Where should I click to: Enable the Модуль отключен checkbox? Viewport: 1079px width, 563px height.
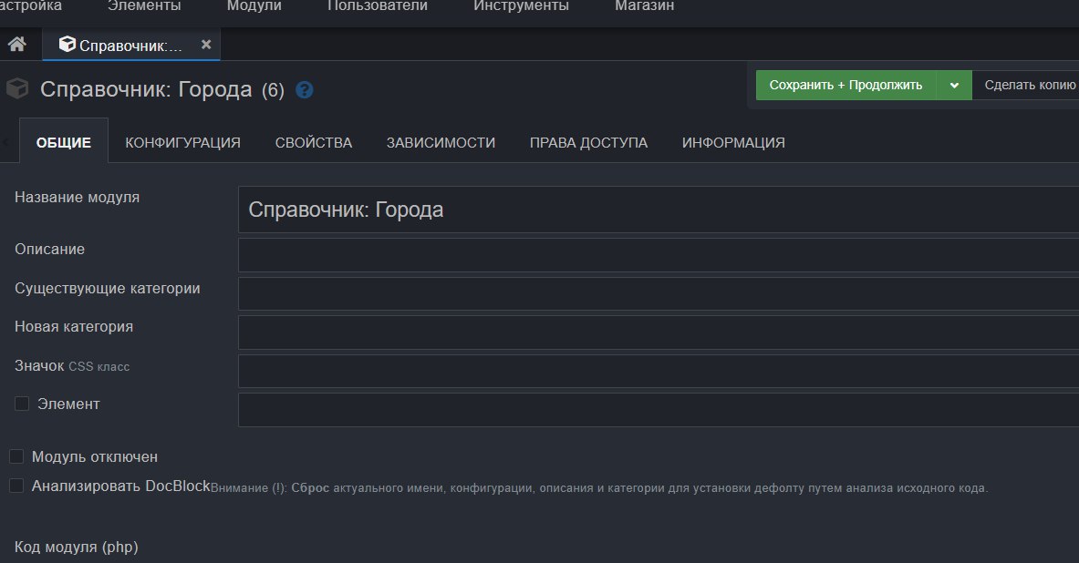point(16,456)
